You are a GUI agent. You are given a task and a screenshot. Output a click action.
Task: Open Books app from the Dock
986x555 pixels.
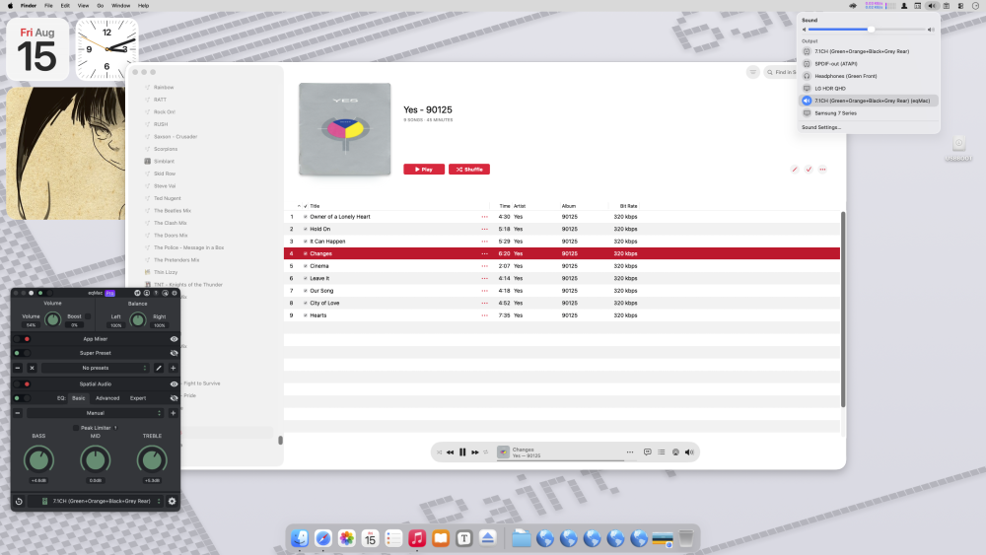click(441, 538)
